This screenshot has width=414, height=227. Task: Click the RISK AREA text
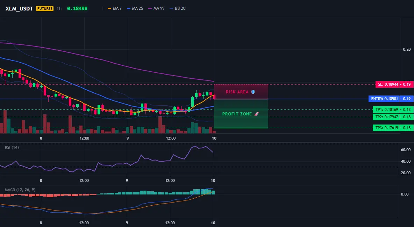[x=237, y=92]
